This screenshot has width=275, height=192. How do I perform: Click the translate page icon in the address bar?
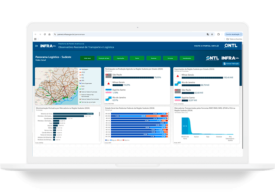click(208, 34)
